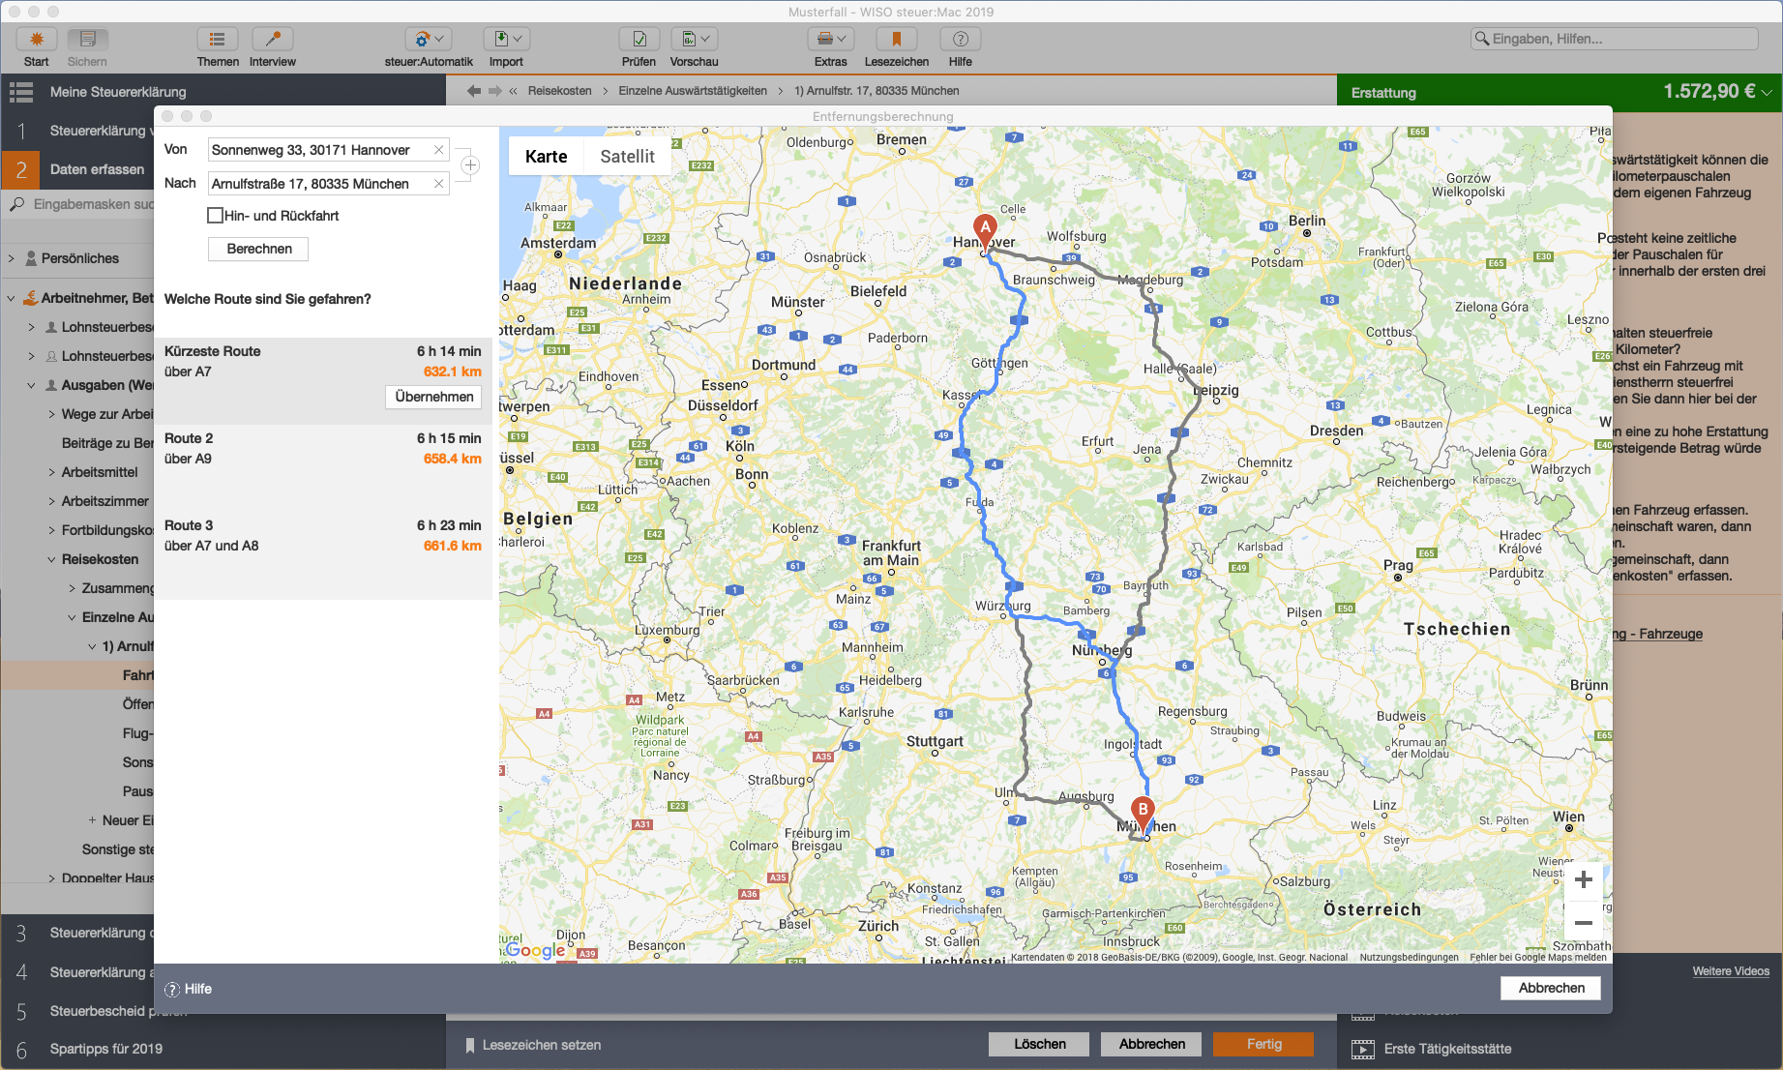Image resolution: width=1783 pixels, height=1070 pixels.
Task: Click Abbrechen in the main window footer
Action: tap(1151, 1044)
